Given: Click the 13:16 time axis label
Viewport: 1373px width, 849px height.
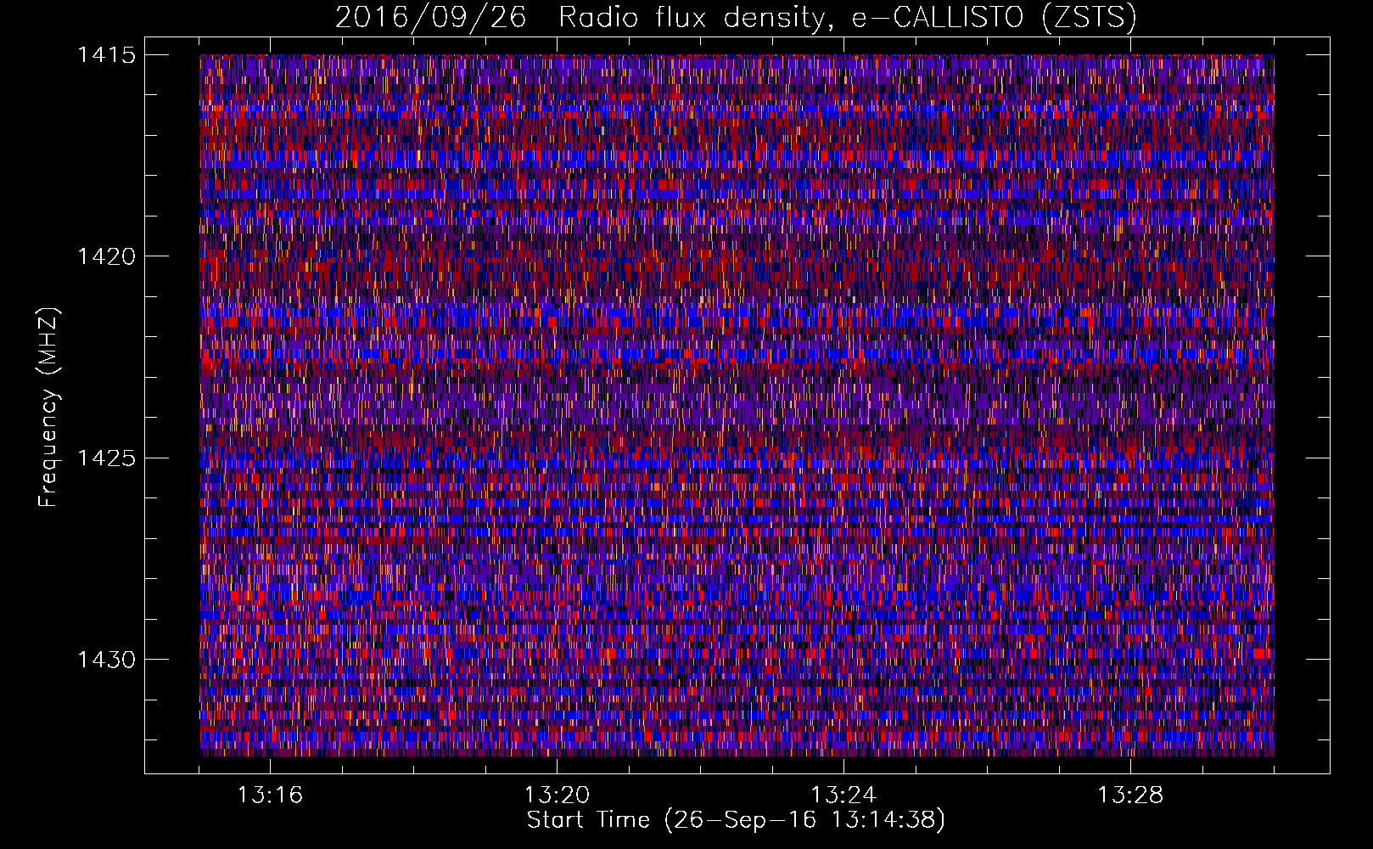Looking at the screenshot, I should pos(271,795).
